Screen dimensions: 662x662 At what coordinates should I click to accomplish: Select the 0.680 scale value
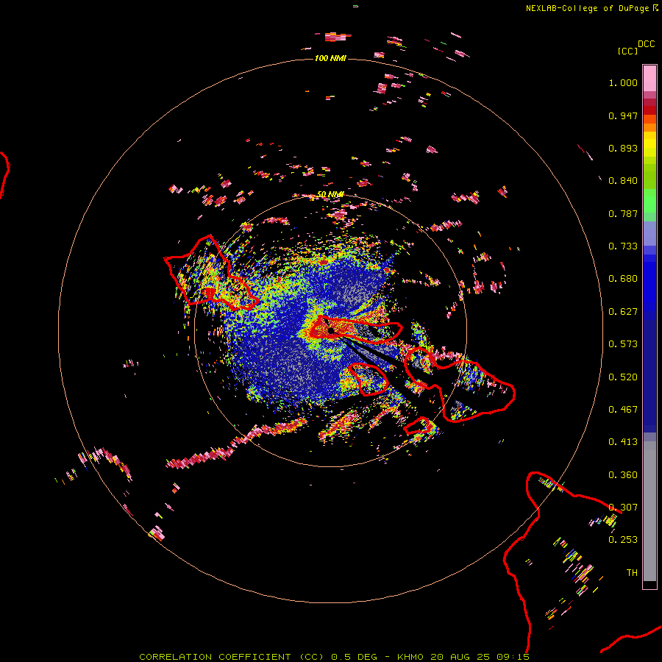[623, 279]
